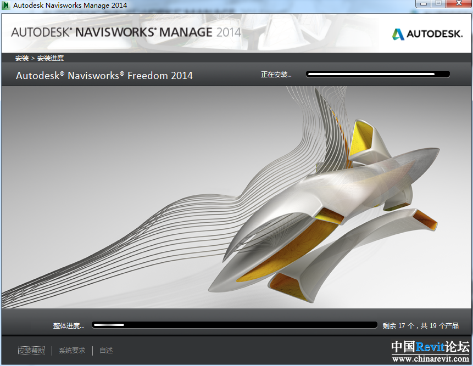
Task: Click the 整体进度 overall progress bar
Action: (234, 325)
